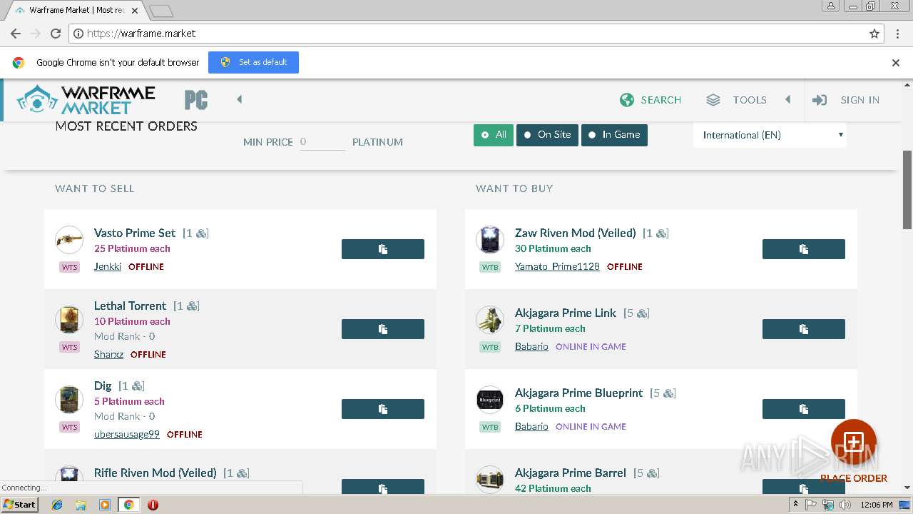Screen dimensions: 913x514
Task: Open the International (EN) language dropdown
Action: (770, 135)
